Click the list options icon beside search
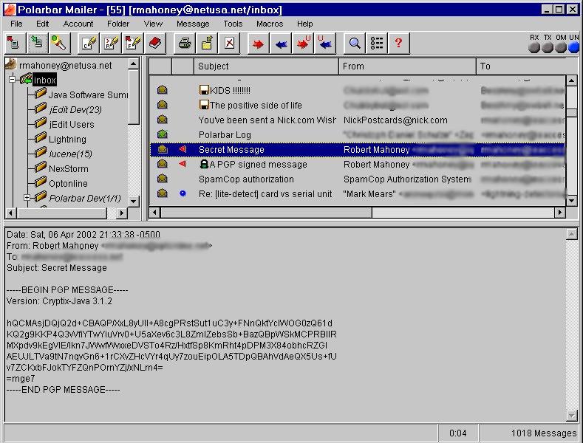Image resolution: width=583 pixels, height=443 pixels. tap(377, 44)
